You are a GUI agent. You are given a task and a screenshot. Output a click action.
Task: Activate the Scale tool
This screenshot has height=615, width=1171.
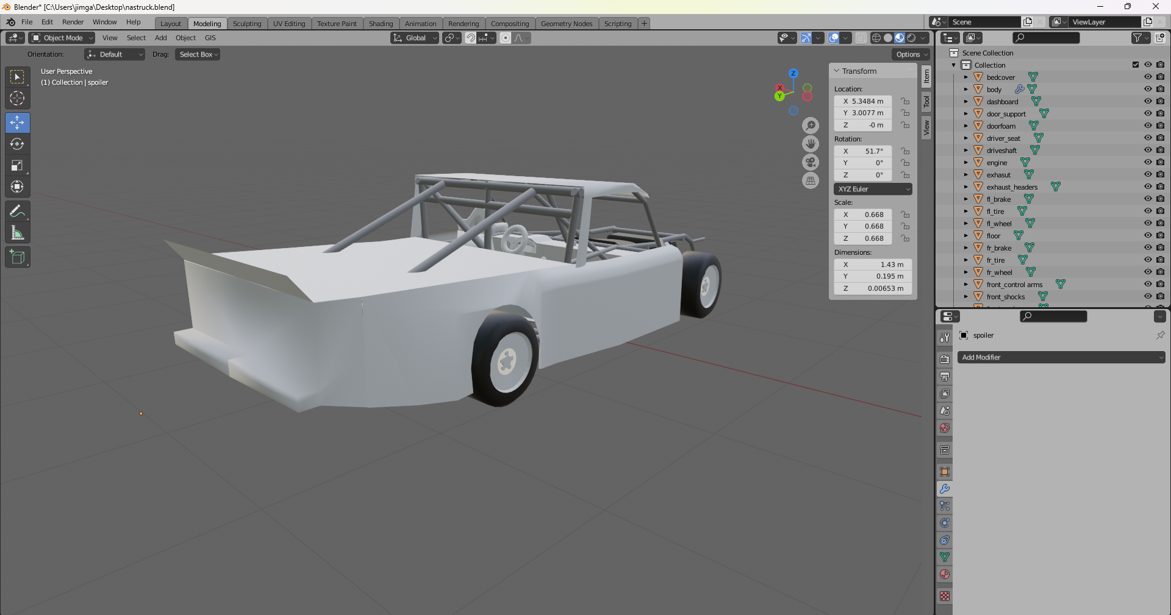click(x=17, y=165)
